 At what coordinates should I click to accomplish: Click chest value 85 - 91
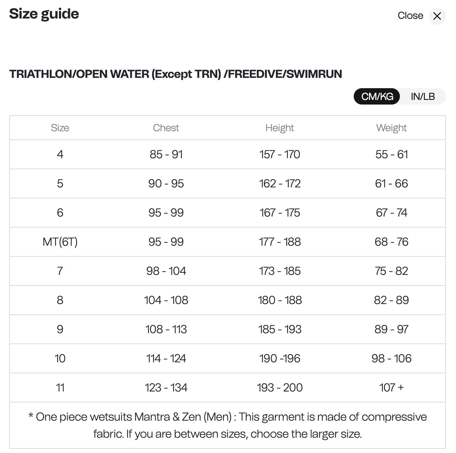click(x=166, y=154)
